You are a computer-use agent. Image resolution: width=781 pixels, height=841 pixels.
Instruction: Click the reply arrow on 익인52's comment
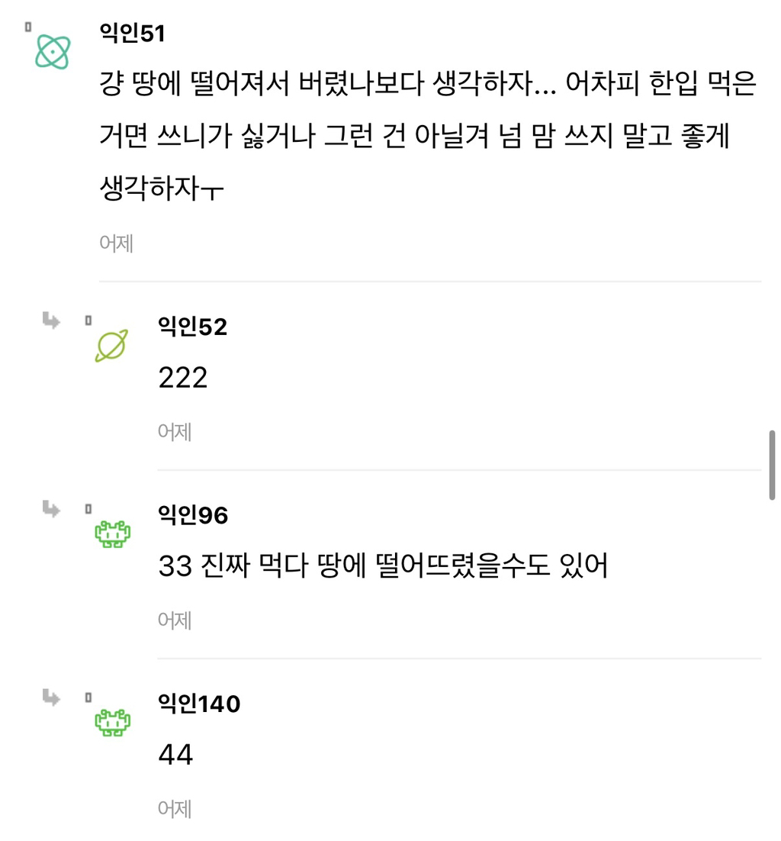click(x=52, y=321)
